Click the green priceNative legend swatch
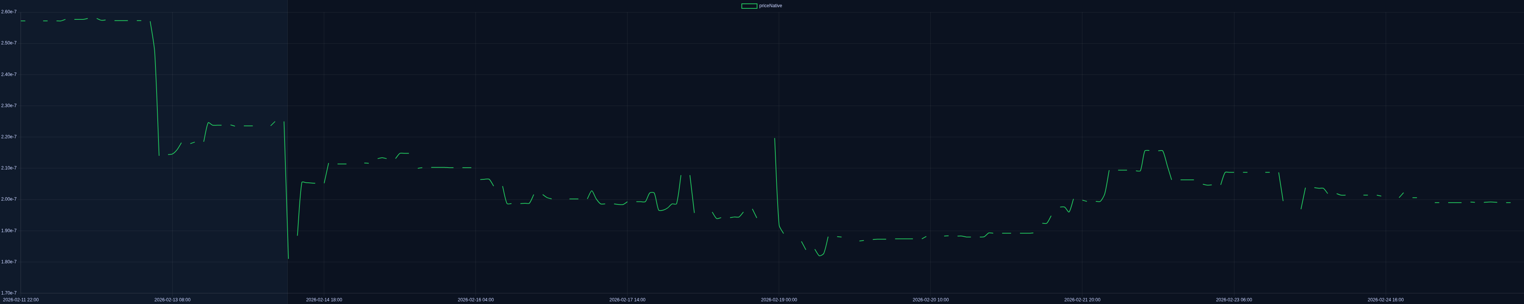 (x=749, y=6)
